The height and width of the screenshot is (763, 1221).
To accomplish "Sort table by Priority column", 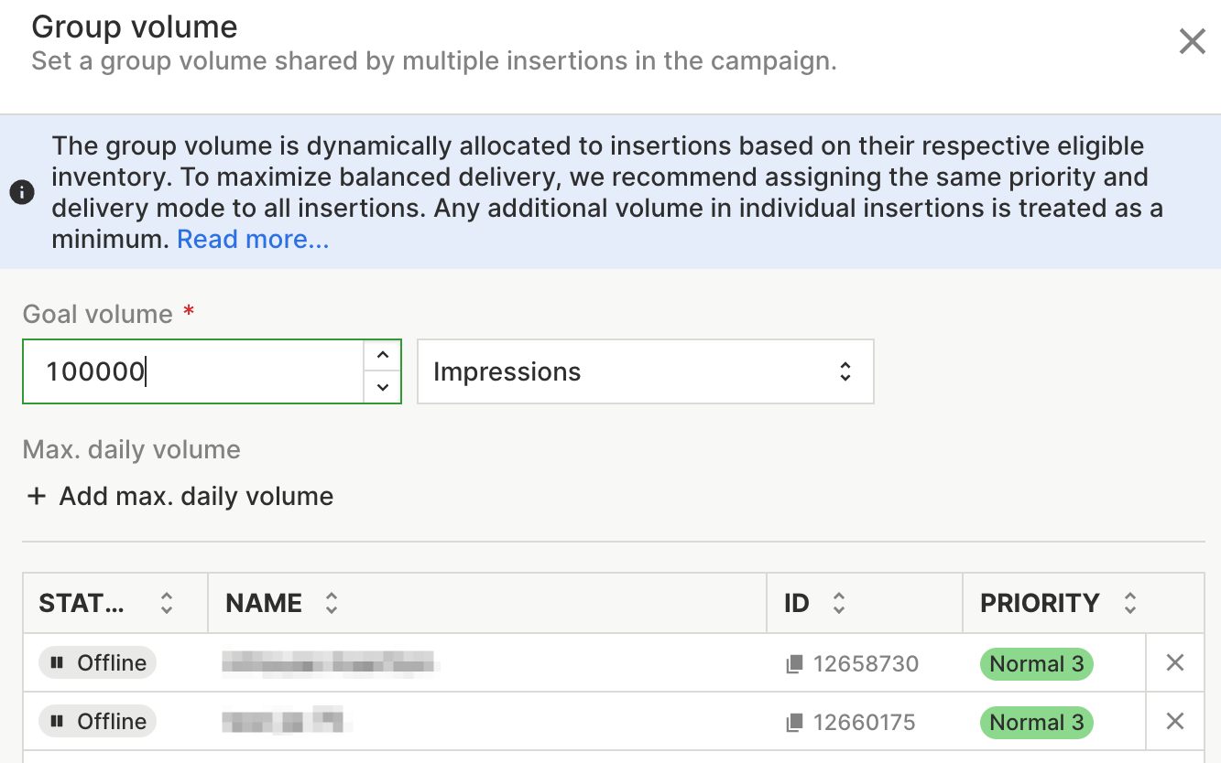I will 1130,603.
